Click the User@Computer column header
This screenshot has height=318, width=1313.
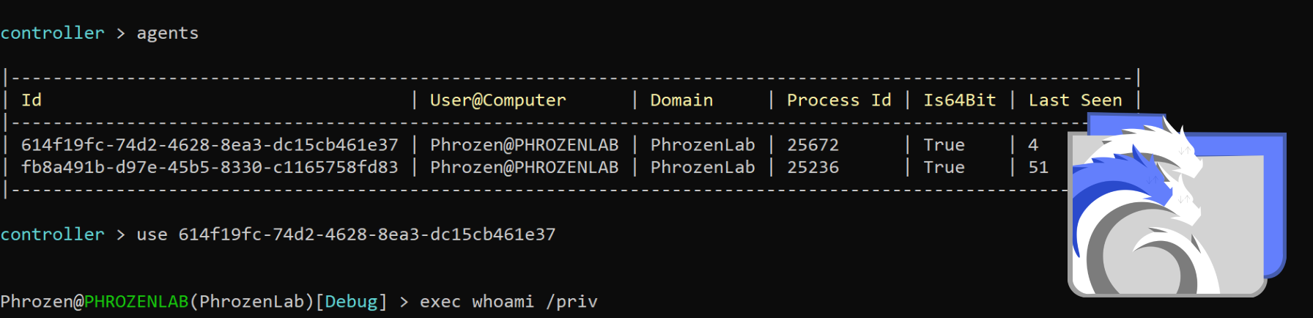pyautogui.click(x=498, y=100)
